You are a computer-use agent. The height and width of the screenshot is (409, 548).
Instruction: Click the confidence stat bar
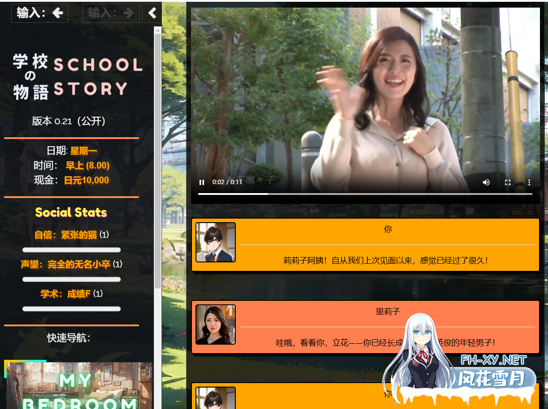(x=72, y=250)
